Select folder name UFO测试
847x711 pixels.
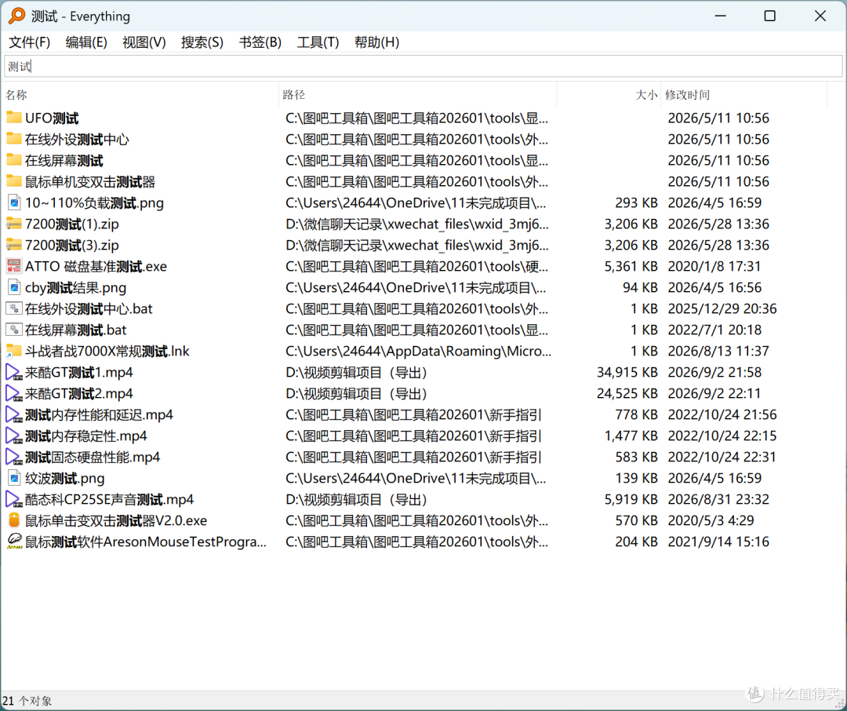click(52, 118)
